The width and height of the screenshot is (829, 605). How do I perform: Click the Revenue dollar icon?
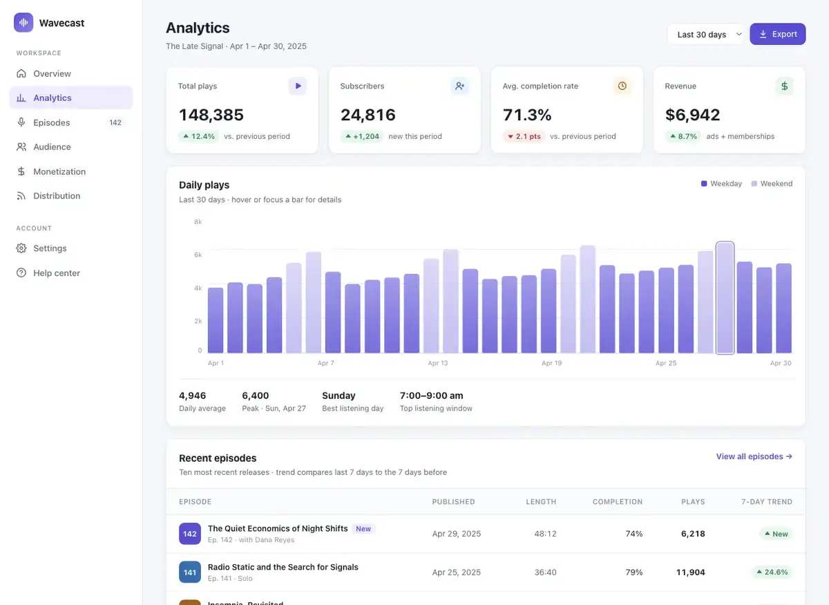[x=784, y=86]
